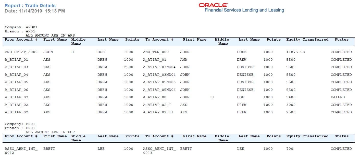Select the 'Branch : FR01' line
The image size is (360, 160).
tap(20, 128)
